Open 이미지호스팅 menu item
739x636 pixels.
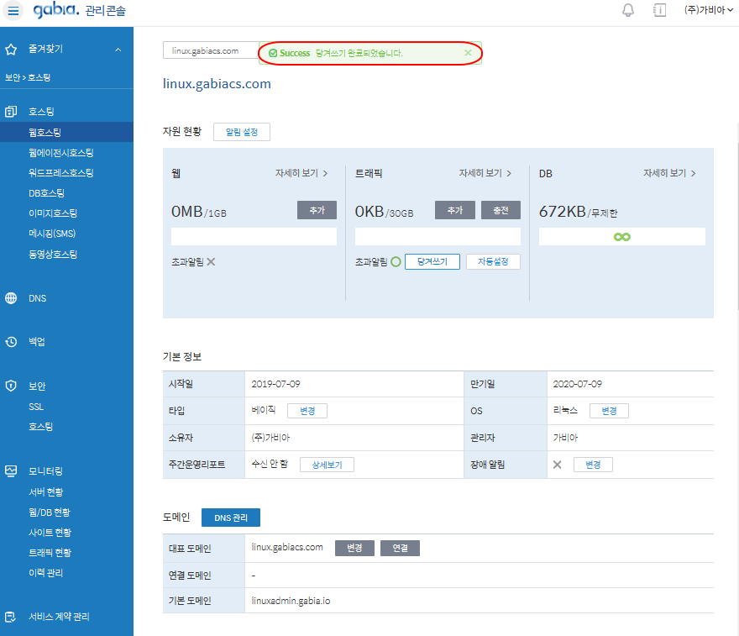tap(53, 213)
